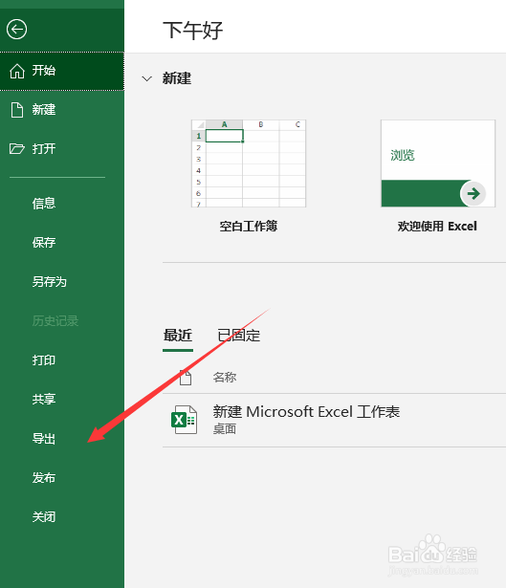Select the 共享 option
The image size is (506, 588).
[x=44, y=399]
